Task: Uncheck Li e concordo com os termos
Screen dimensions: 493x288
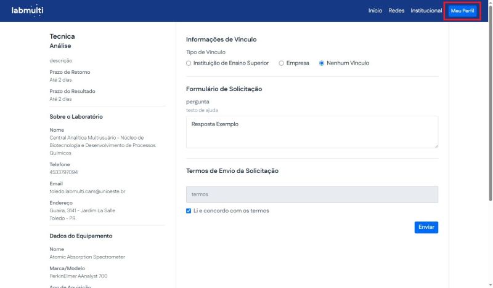Action: point(189,210)
